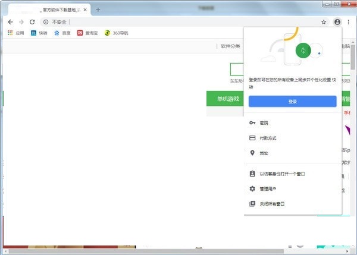This screenshot has height=255, width=357.
Task: Open the site info icon beside 不安全
Action: [46, 22]
